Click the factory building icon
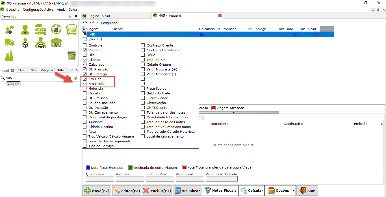The width and height of the screenshot is (386, 197). pyautogui.click(x=9, y=56)
